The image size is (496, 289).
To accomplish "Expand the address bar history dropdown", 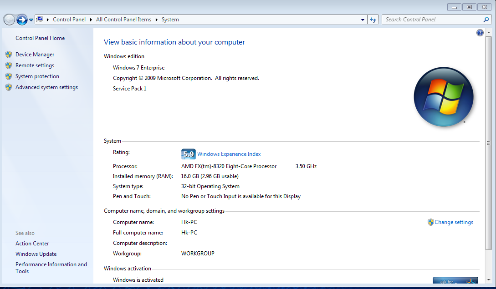I will [363, 20].
